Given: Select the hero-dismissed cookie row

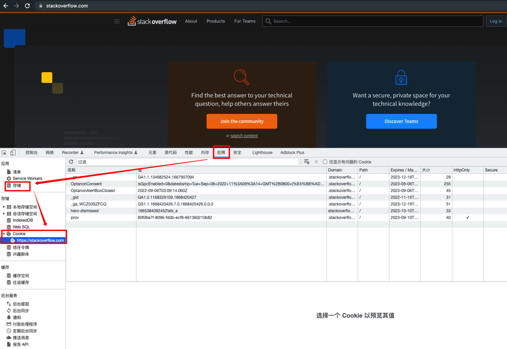Looking at the screenshot, I should (x=286, y=211).
